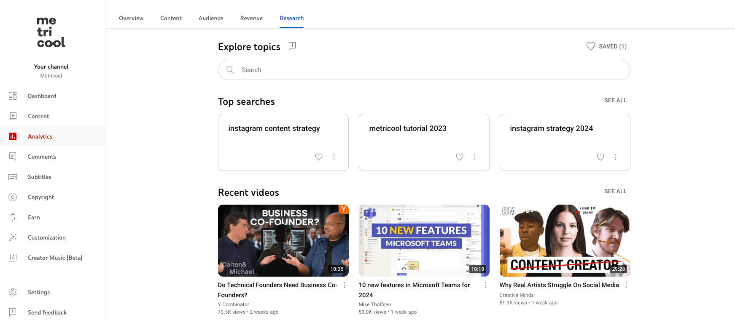Open options menu for 'instagram content strategy'
This screenshot has height=320, width=735.
(x=334, y=157)
